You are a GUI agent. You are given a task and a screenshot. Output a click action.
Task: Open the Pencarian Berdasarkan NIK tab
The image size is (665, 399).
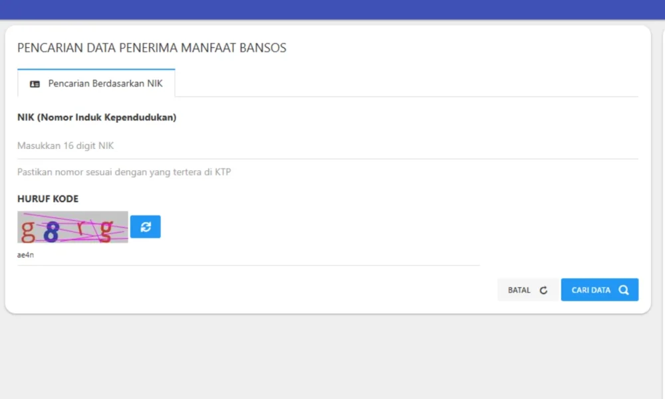[x=96, y=83]
